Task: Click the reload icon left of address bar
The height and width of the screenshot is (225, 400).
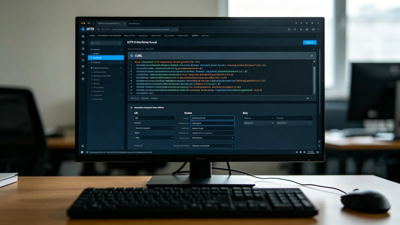Action: 99,29
